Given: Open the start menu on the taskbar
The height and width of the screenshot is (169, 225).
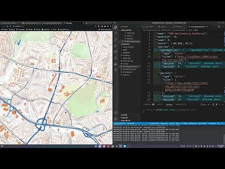Looking at the screenshot, I should click(x=1, y=146).
